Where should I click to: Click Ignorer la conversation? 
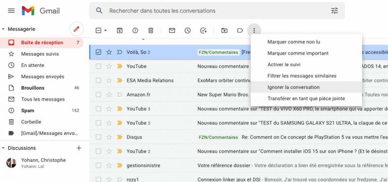pos(306,87)
